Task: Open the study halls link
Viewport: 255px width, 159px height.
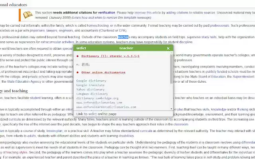Action: click(209, 37)
